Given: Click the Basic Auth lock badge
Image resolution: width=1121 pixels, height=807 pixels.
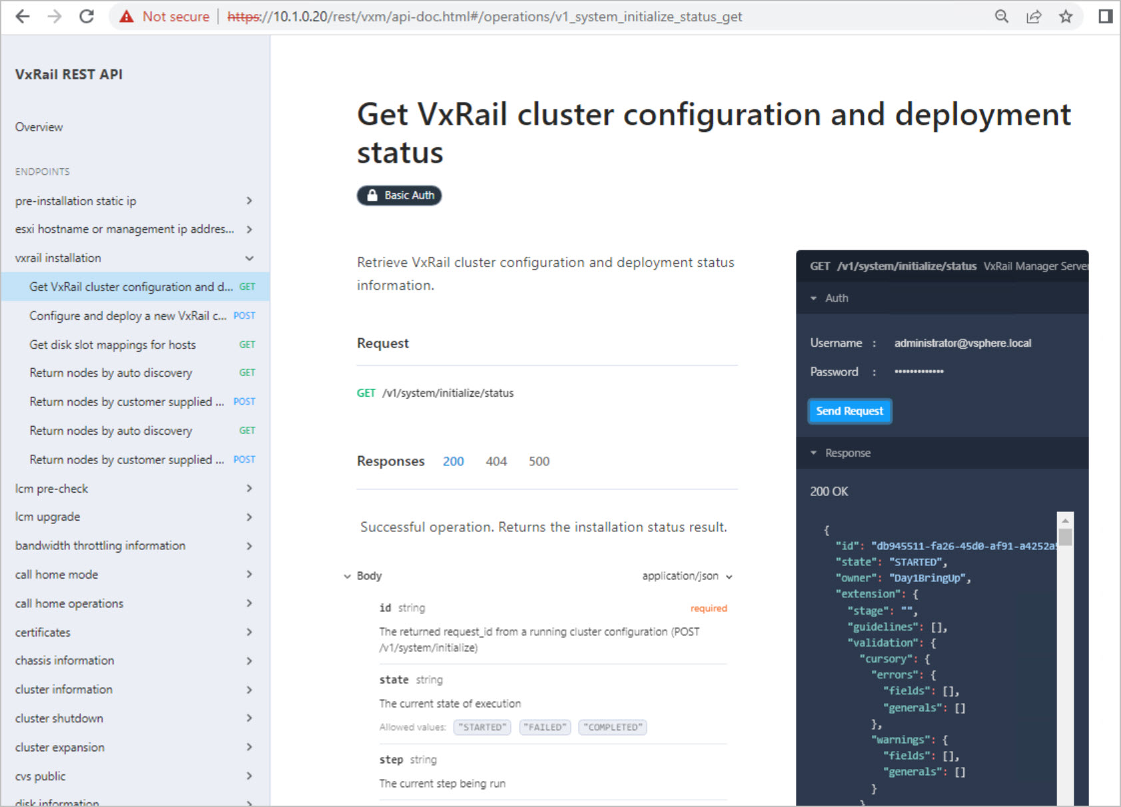Looking at the screenshot, I should 399,195.
